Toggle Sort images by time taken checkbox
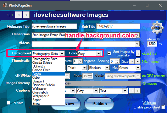Screen dimensions: 167x113 (109, 53)
